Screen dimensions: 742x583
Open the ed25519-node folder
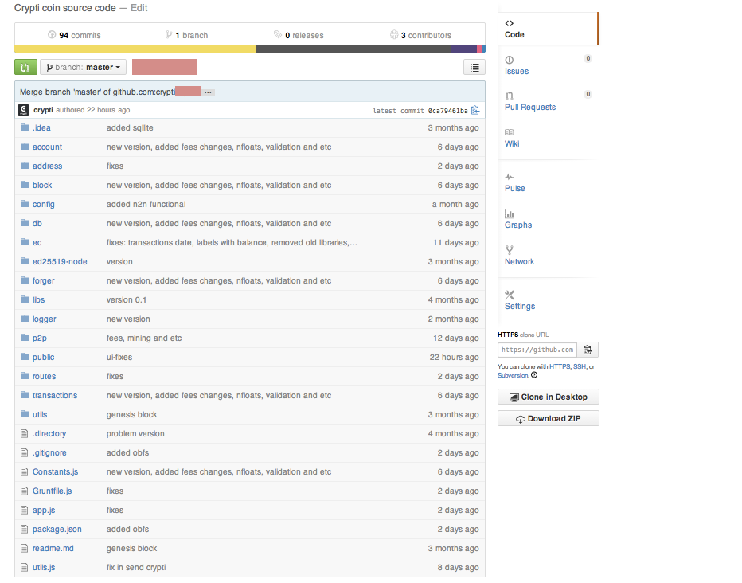[x=60, y=262]
